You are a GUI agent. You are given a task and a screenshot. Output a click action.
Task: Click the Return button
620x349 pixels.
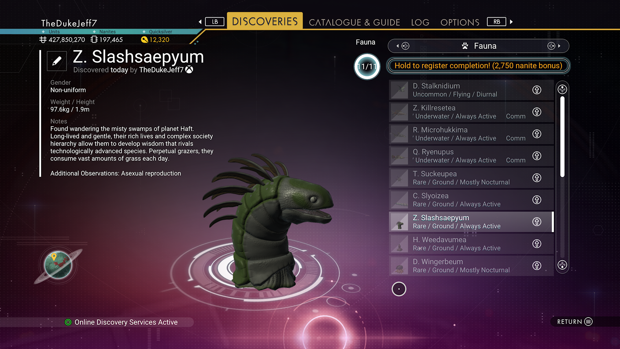tap(575, 322)
